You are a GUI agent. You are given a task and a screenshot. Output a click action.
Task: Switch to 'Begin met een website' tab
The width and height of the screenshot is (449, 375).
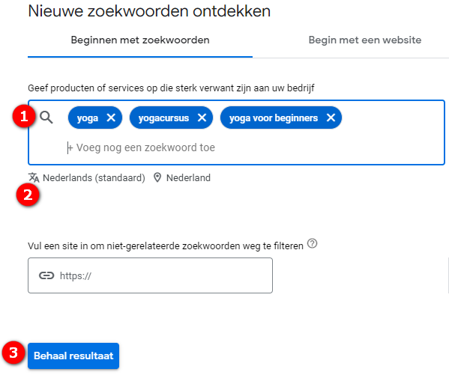tap(365, 40)
